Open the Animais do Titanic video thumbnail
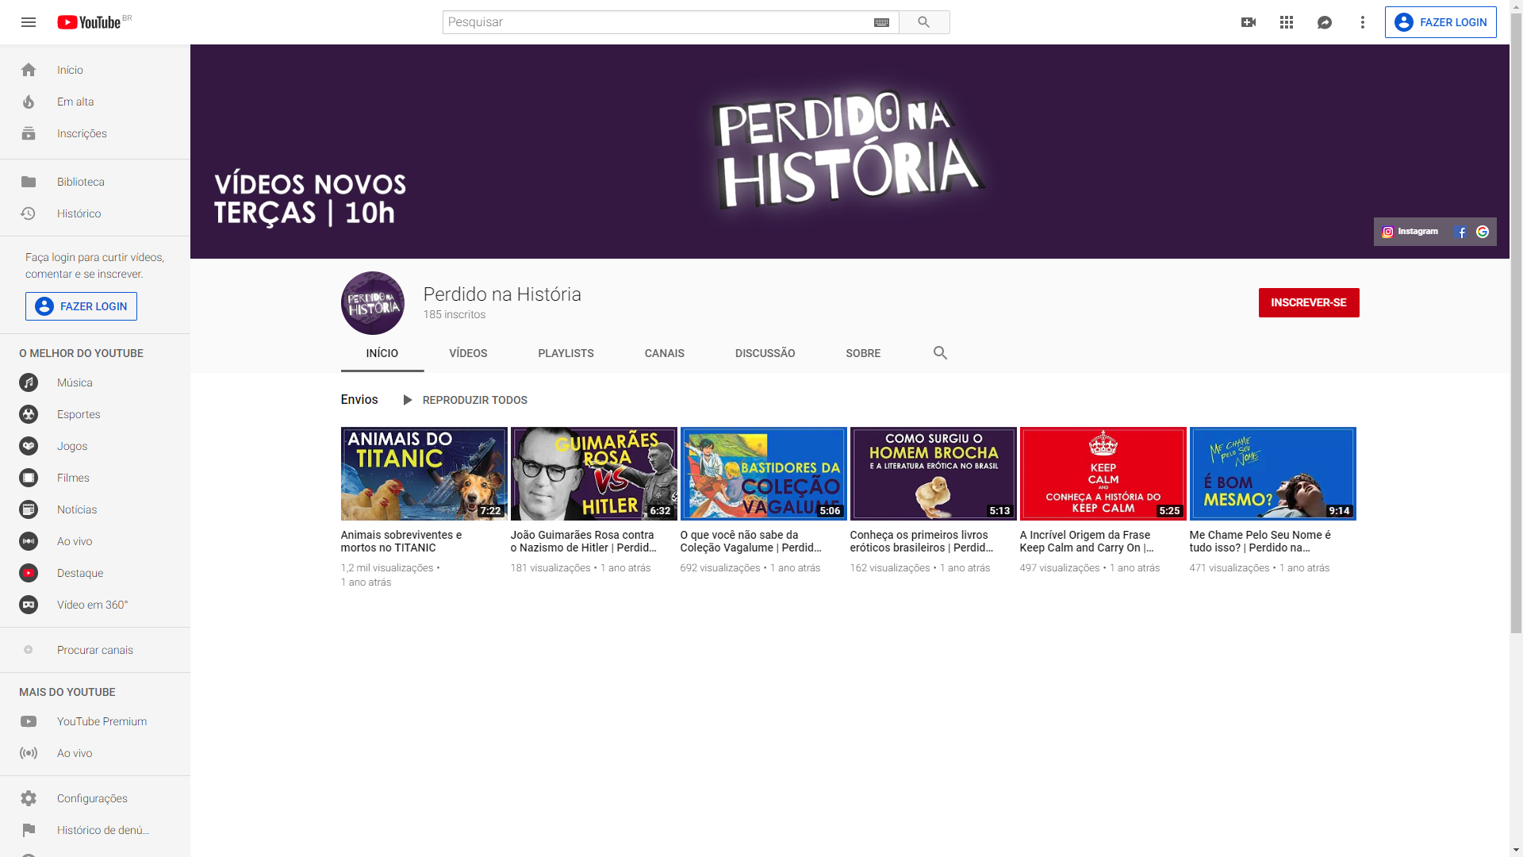The height and width of the screenshot is (857, 1523). [424, 474]
